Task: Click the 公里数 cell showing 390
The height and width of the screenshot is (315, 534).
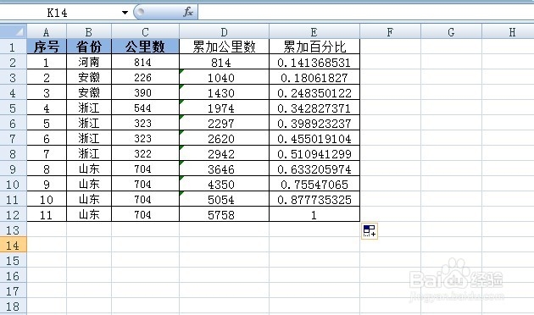Action: tap(146, 92)
